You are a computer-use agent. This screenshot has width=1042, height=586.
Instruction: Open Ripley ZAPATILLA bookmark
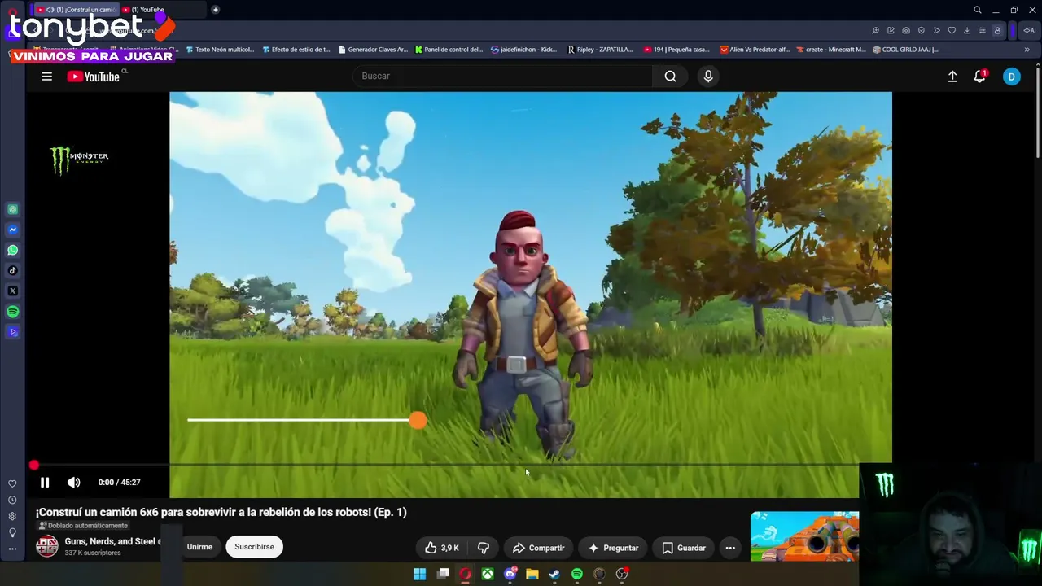pos(601,50)
